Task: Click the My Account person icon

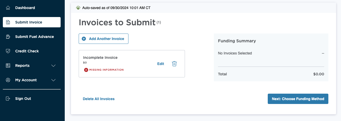Action: pos(8,80)
